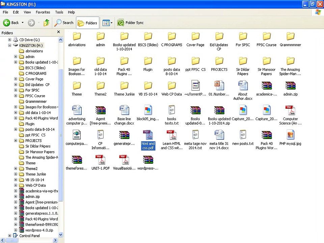Click tree horizontal scrollbar right arrow
The width and height of the screenshot is (324, 243).
click(x=55, y=240)
